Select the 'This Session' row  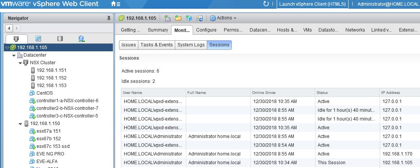click(271, 163)
